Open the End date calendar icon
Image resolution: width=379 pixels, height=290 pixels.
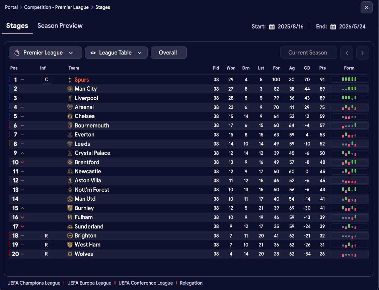coord(333,27)
